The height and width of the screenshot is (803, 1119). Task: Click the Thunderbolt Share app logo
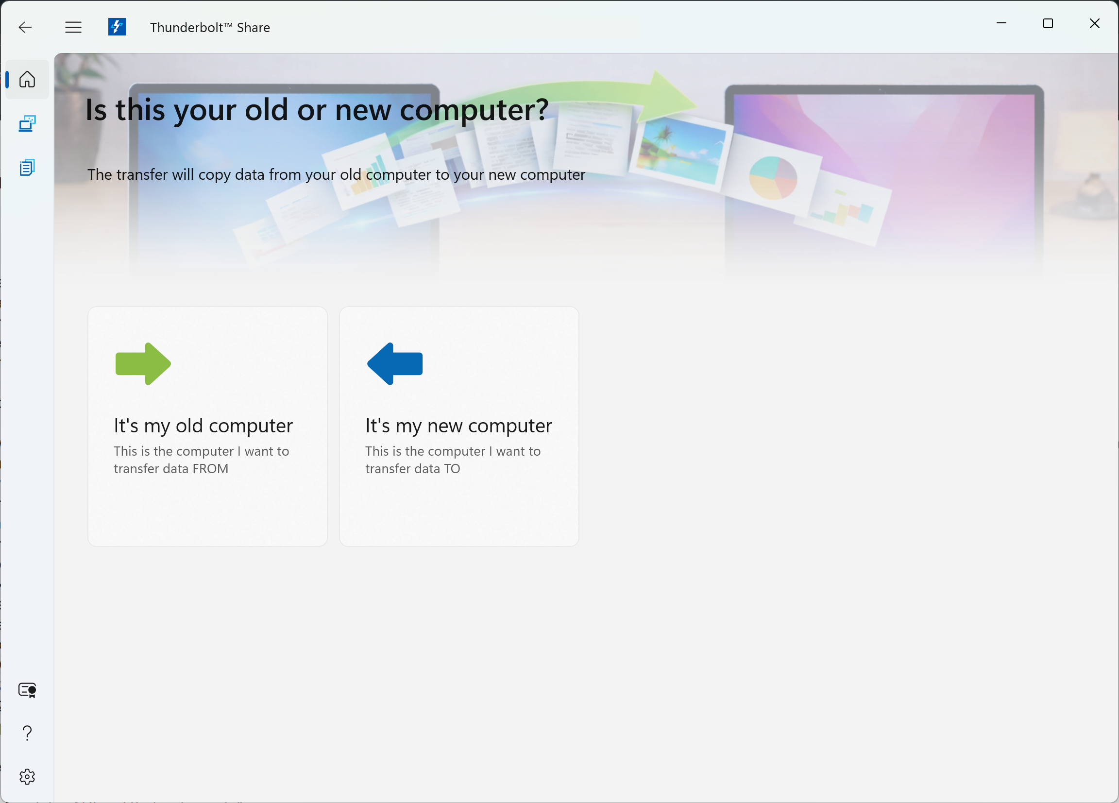coord(117,27)
